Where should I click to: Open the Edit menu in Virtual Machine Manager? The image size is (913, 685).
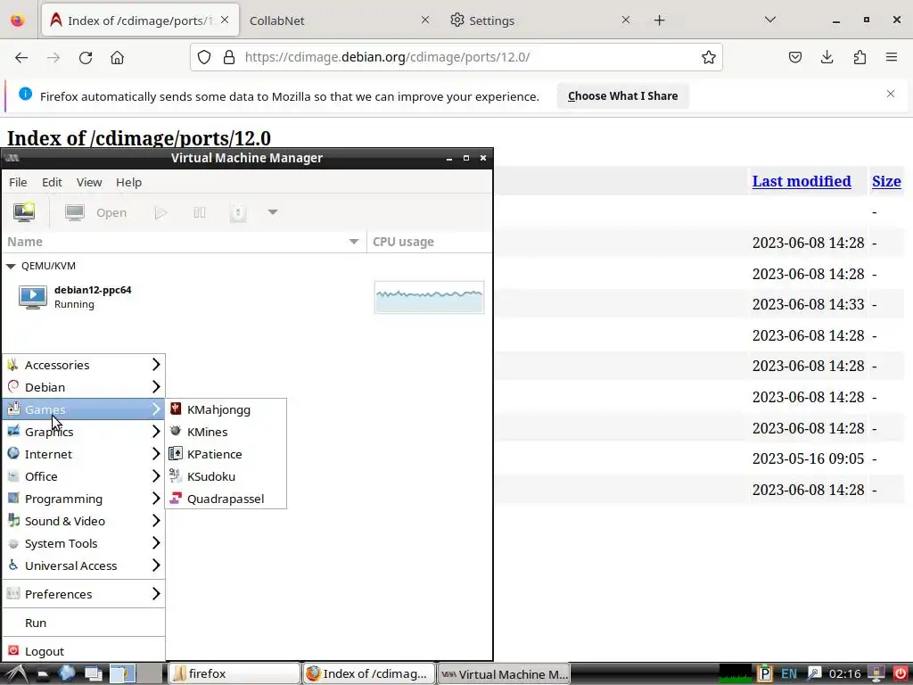(52, 182)
